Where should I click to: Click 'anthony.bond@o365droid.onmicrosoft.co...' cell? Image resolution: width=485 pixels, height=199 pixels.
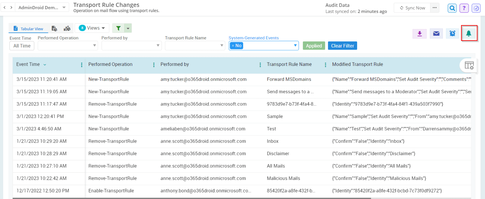(206, 191)
